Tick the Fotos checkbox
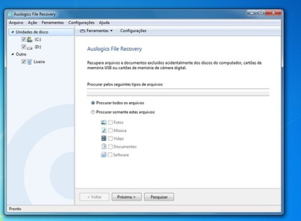This screenshot has width=301, height=221. [x=110, y=122]
